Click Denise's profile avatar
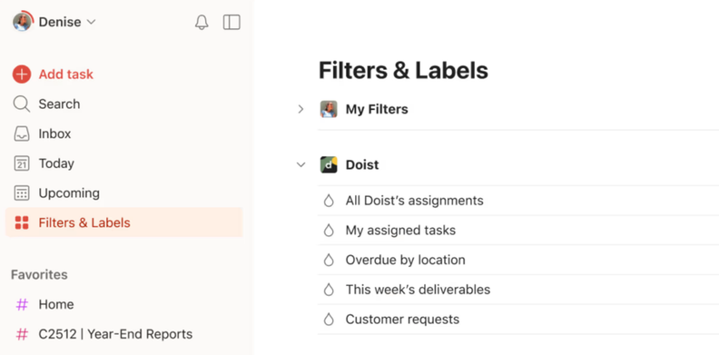719x355 pixels. tap(22, 22)
